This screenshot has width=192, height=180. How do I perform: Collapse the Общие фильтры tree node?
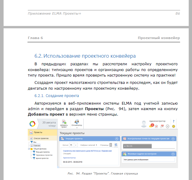coord(29,149)
